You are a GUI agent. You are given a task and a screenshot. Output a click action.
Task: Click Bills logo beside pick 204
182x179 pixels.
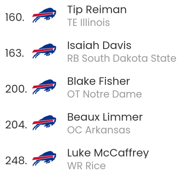pyautogui.click(x=44, y=123)
